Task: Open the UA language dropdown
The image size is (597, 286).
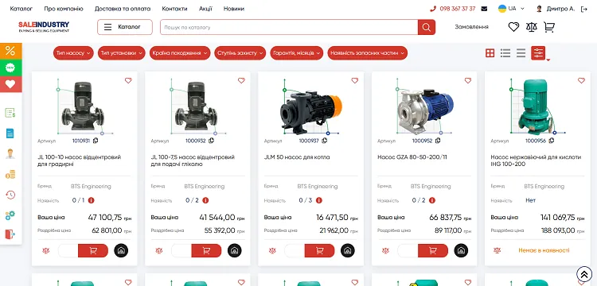Action: click(511, 9)
